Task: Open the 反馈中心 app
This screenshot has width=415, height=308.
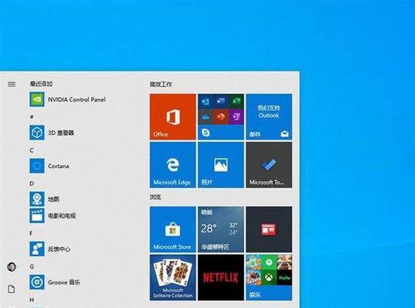Action: click(x=50, y=249)
